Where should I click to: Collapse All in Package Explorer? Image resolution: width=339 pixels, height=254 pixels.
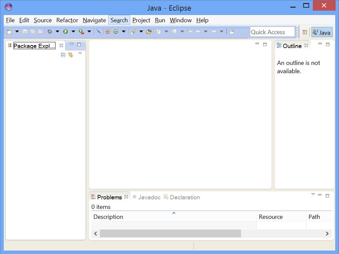[x=63, y=55]
